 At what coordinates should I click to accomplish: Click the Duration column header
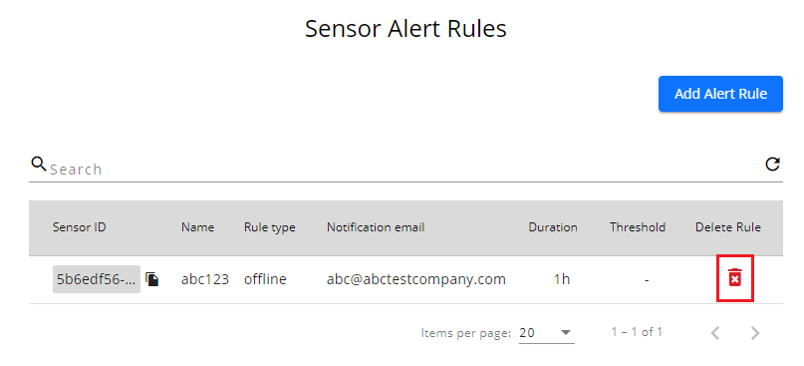(553, 227)
